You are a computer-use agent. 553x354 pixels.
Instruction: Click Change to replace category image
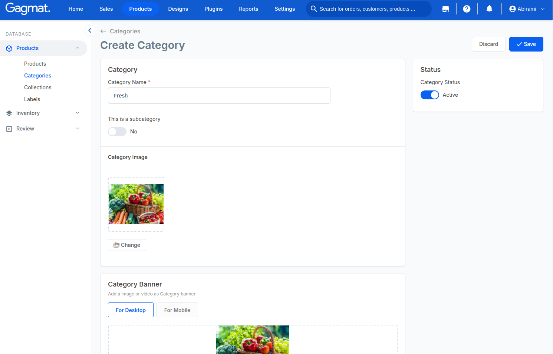coord(127,245)
